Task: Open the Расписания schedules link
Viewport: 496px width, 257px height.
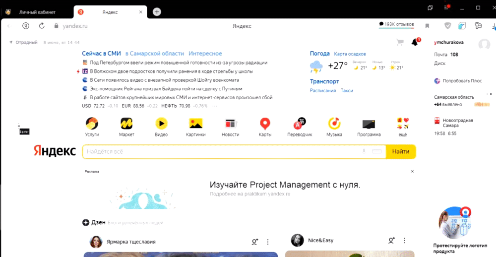Action: point(323,90)
